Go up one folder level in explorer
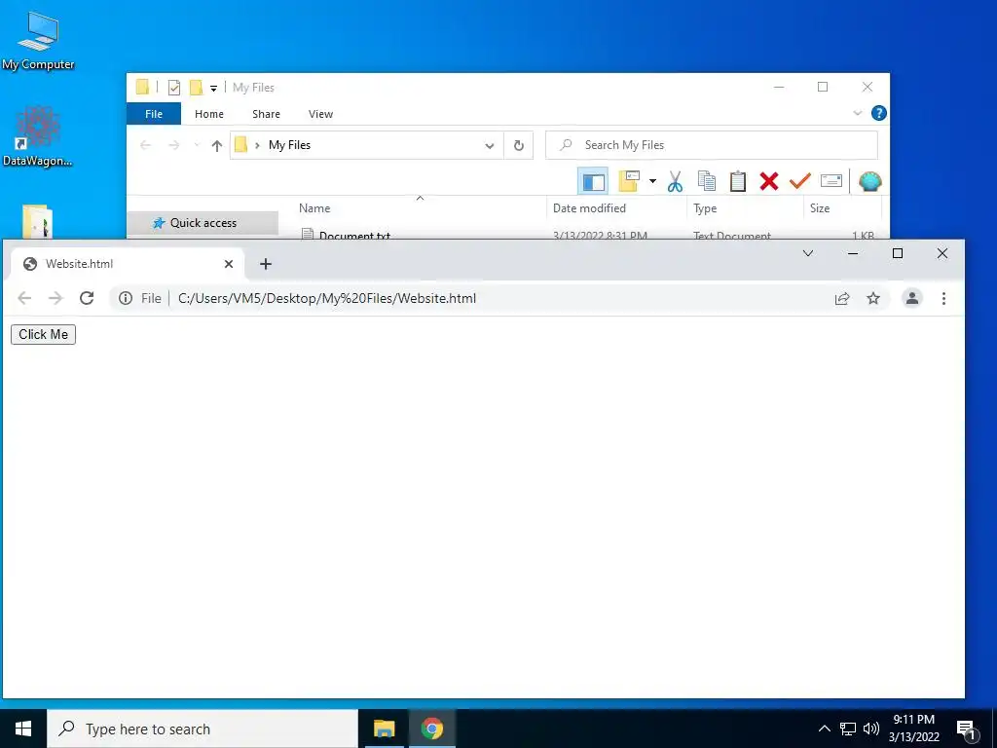The height and width of the screenshot is (748, 997). tap(217, 146)
